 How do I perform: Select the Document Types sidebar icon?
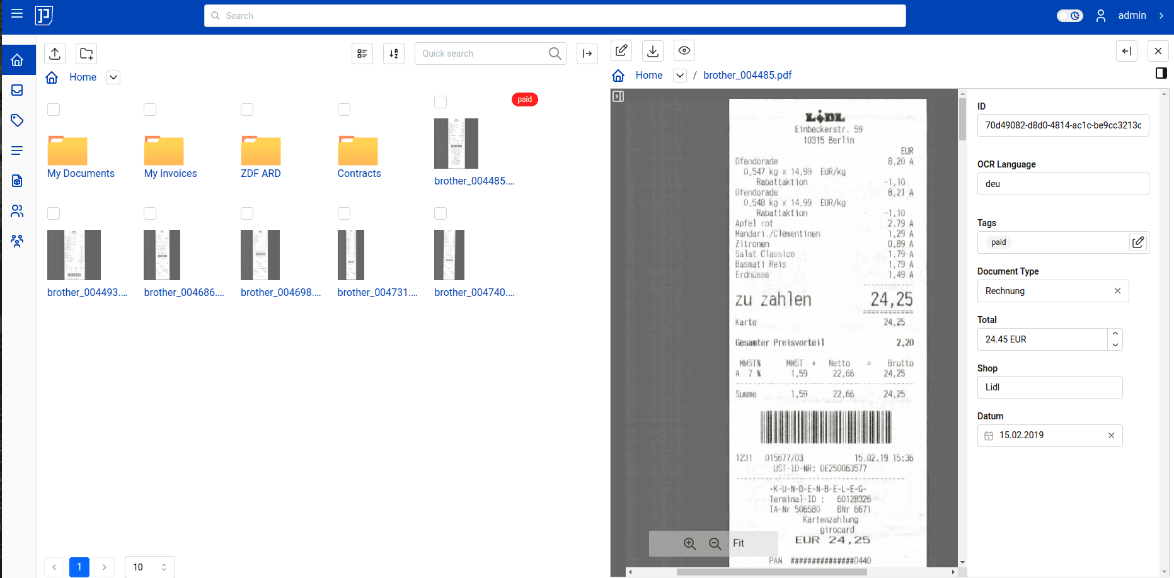click(17, 181)
